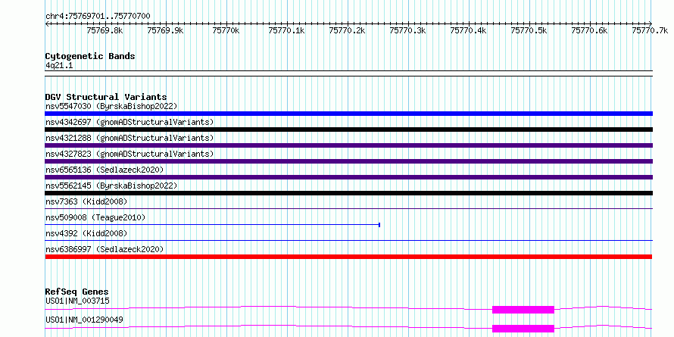The height and width of the screenshot is (337, 674).
Task: Click the black nsv4342697 variant bar
Action: click(x=348, y=129)
